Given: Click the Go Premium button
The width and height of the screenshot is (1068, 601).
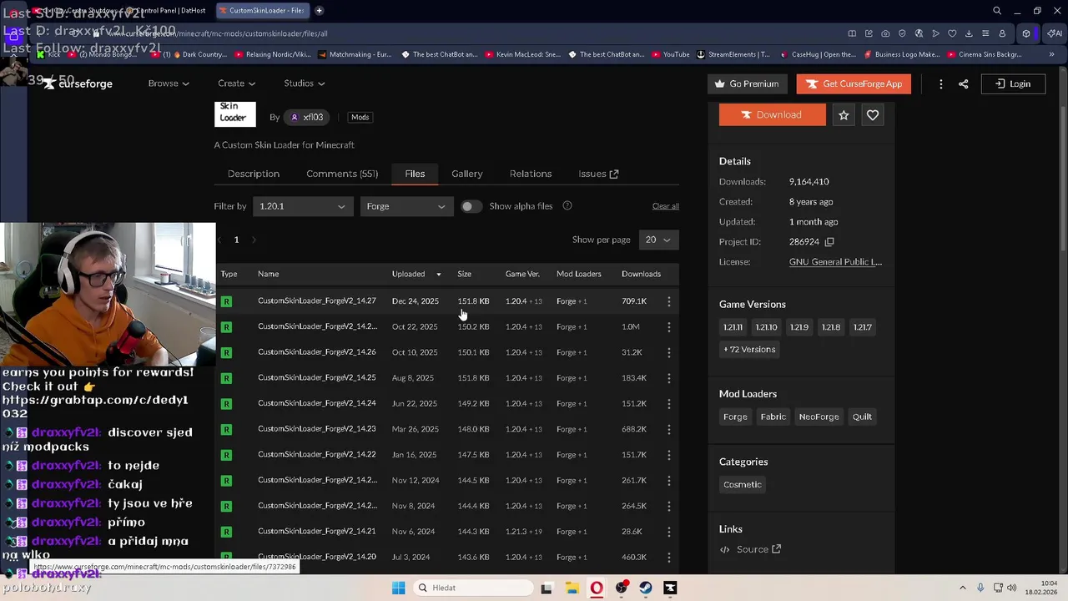Looking at the screenshot, I should pyautogui.click(x=747, y=83).
